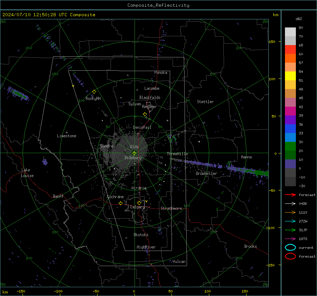Click the Drumheller town label

pyautogui.click(x=206, y=174)
